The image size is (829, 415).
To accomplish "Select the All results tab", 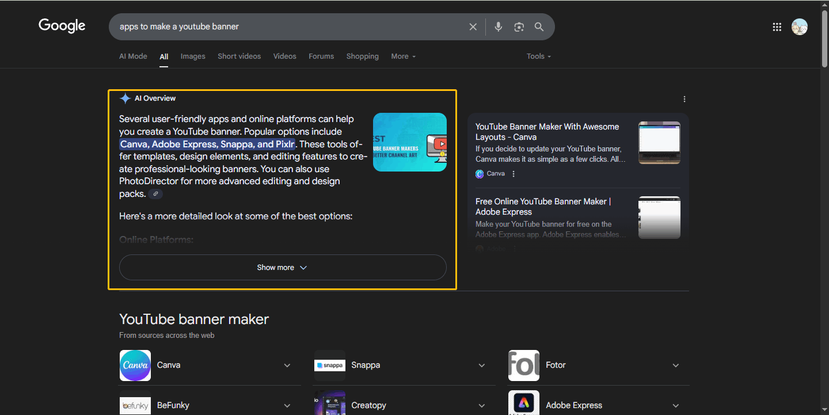I will tap(164, 56).
